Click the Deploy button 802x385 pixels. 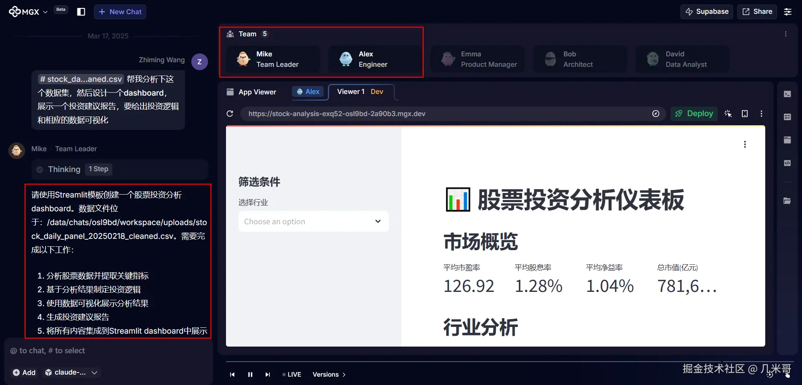[x=694, y=114]
